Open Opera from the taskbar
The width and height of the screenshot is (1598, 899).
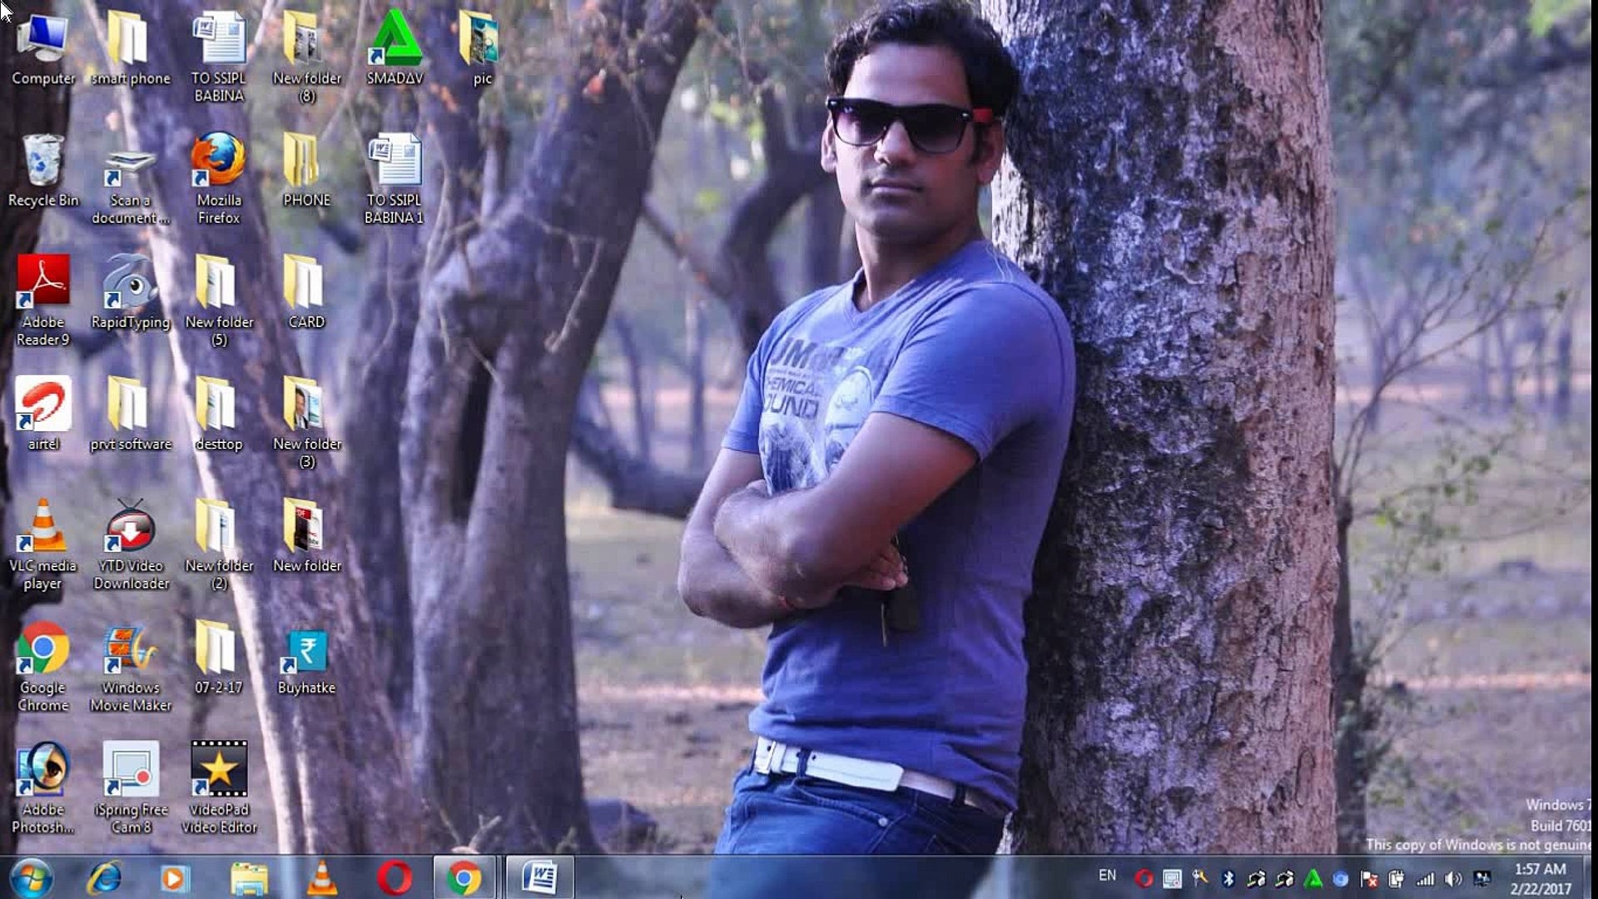tap(394, 878)
